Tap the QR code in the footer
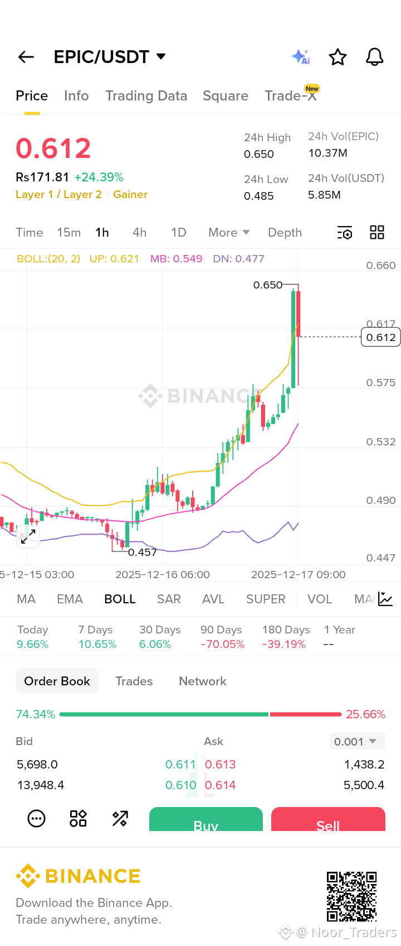The image size is (401, 946). (x=351, y=897)
